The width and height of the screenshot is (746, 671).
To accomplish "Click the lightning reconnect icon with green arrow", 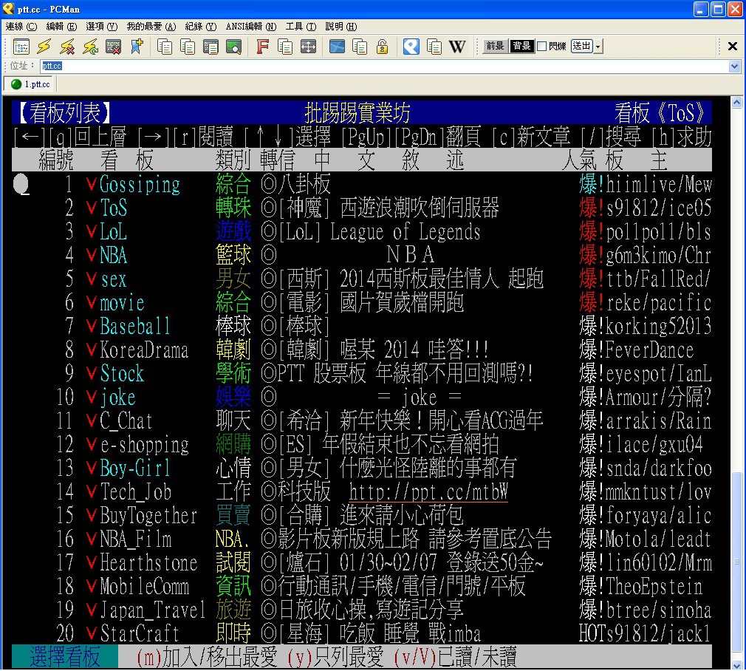I will click(x=90, y=47).
